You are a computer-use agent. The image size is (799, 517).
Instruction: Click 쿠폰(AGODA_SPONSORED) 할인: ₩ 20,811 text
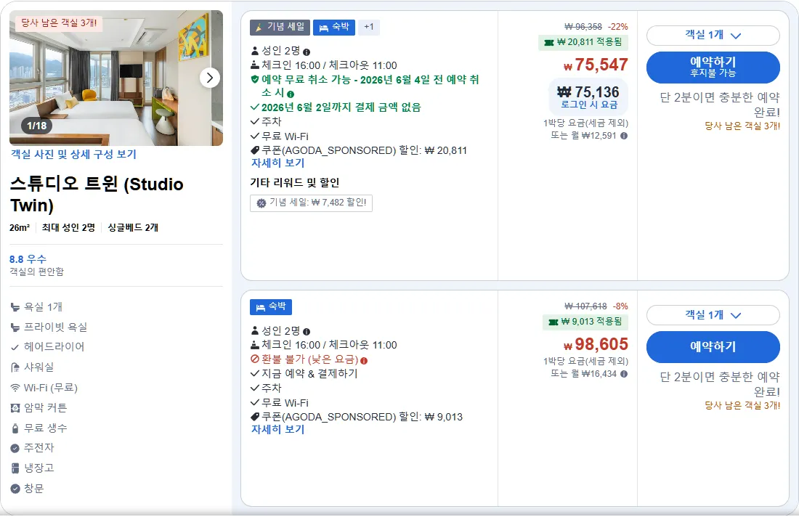[x=364, y=151]
